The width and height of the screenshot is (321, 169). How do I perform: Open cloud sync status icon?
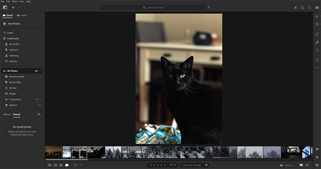pos(317,7)
